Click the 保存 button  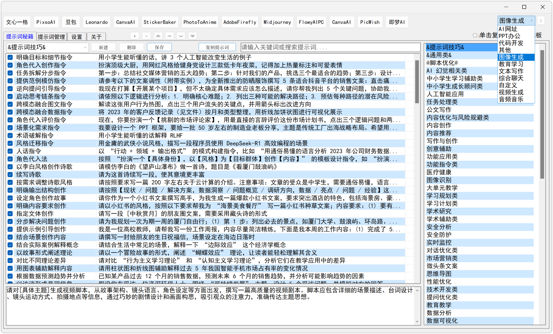[x=159, y=47]
